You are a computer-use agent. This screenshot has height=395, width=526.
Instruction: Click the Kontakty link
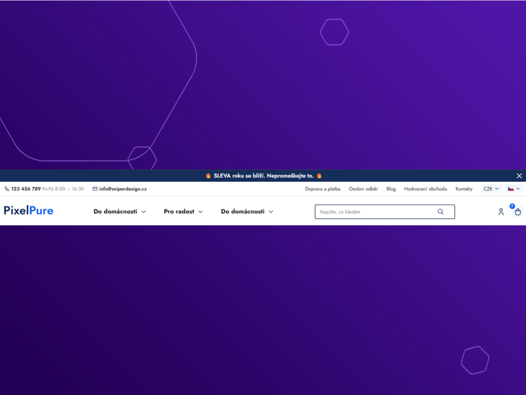point(464,189)
